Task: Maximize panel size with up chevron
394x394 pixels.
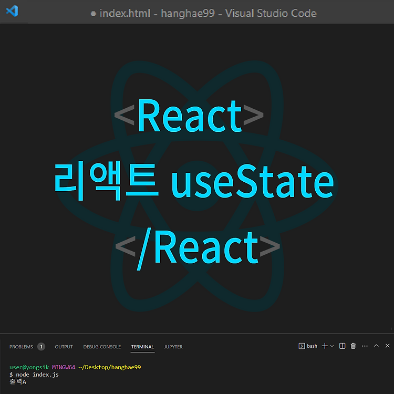Action: tap(376, 346)
